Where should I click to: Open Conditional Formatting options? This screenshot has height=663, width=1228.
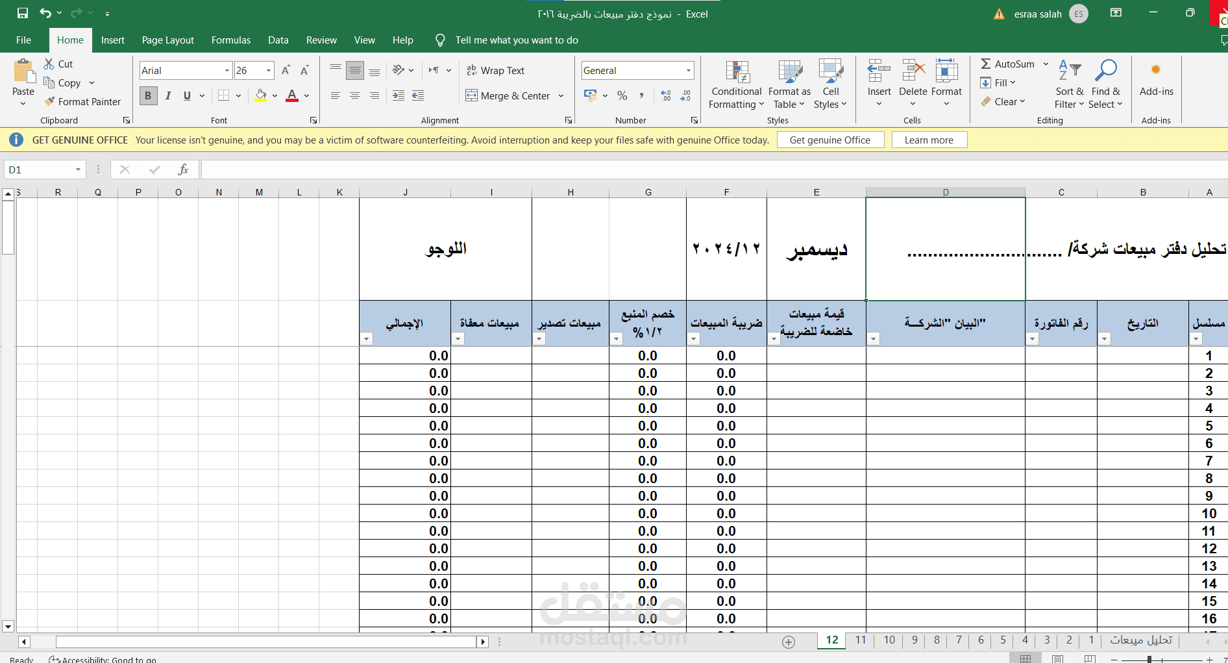[x=735, y=84]
